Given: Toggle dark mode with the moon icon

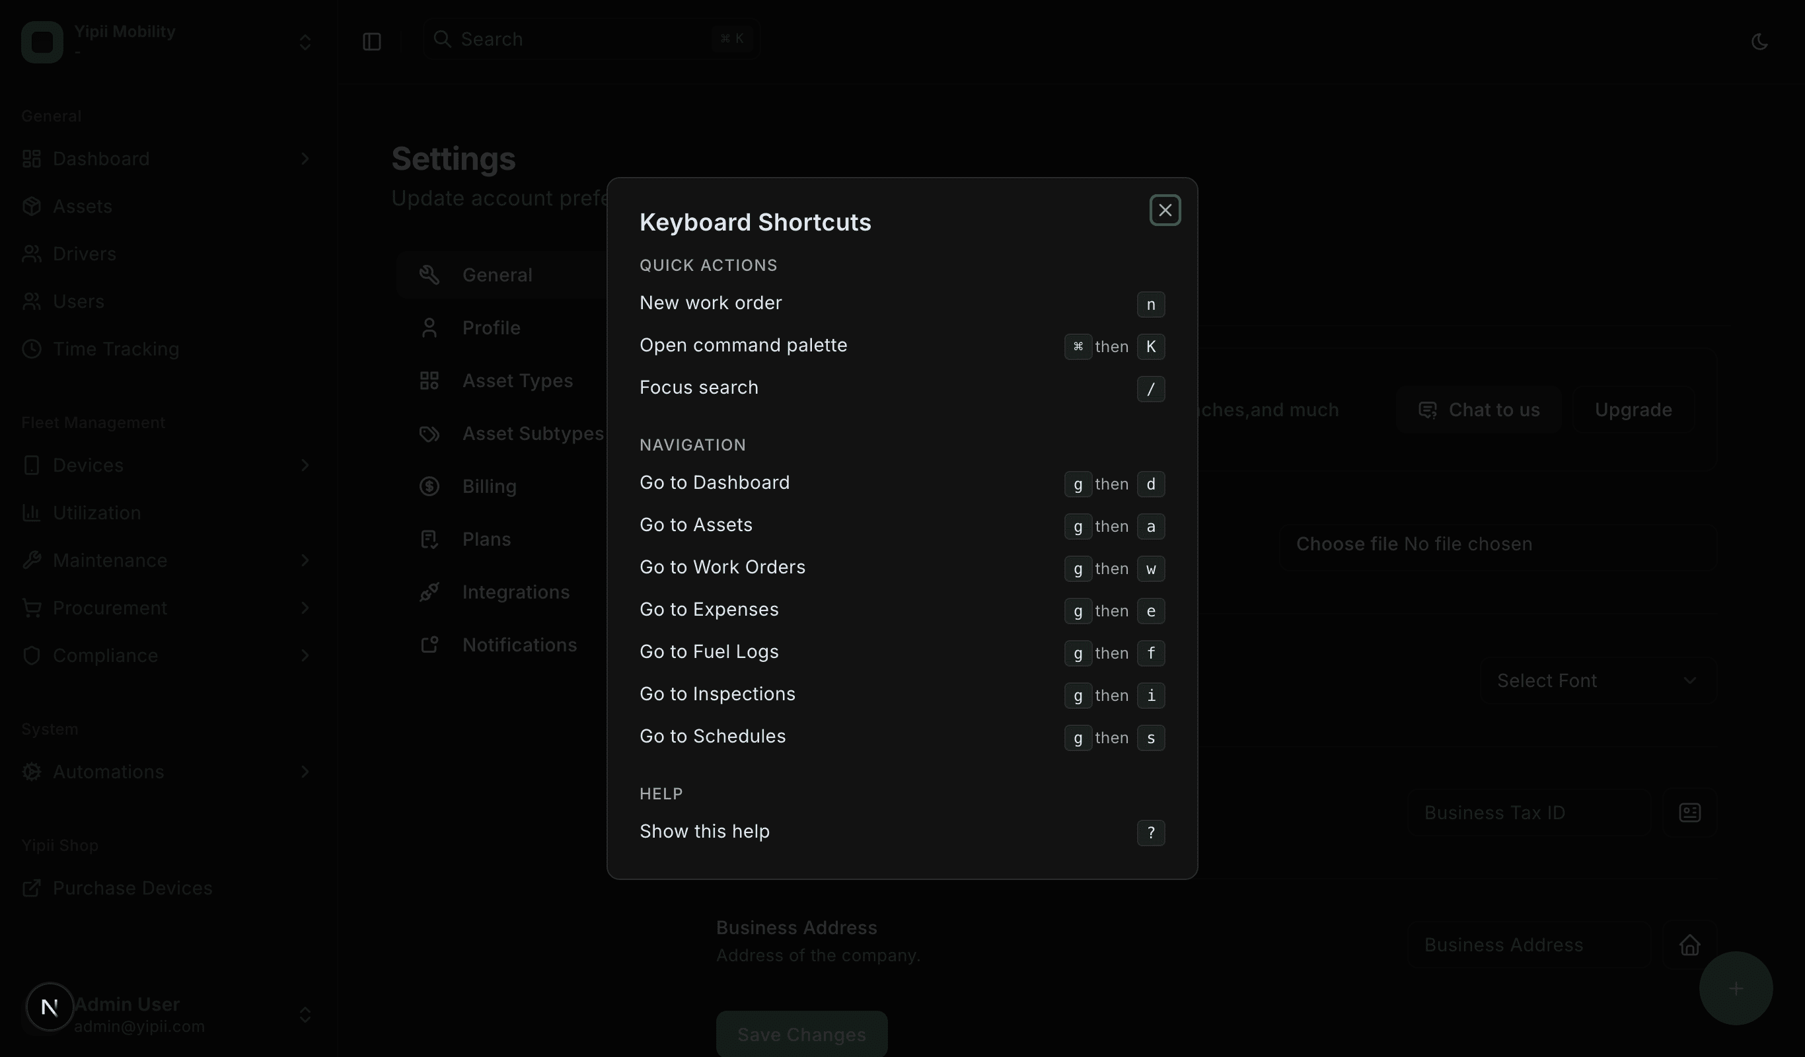Looking at the screenshot, I should pos(1759,42).
